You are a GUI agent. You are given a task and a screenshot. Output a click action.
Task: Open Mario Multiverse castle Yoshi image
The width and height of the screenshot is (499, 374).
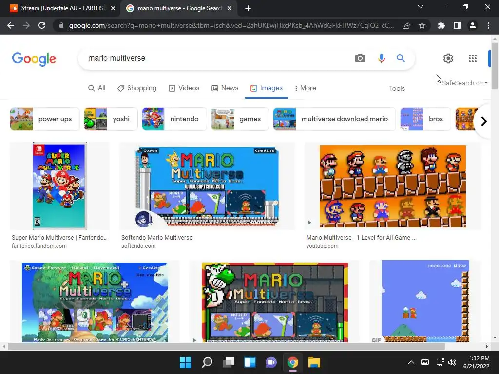[275, 302]
